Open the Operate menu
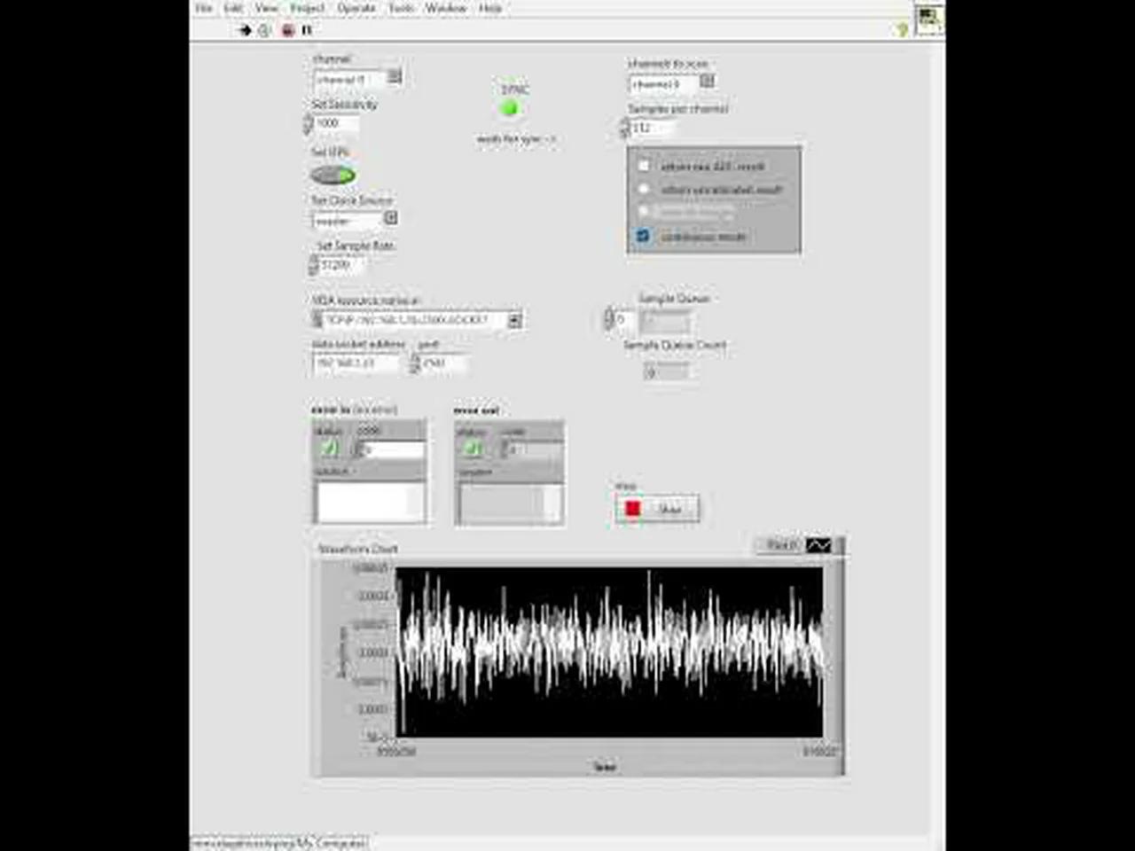This screenshot has width=1135, height=851. pos(356,8)
